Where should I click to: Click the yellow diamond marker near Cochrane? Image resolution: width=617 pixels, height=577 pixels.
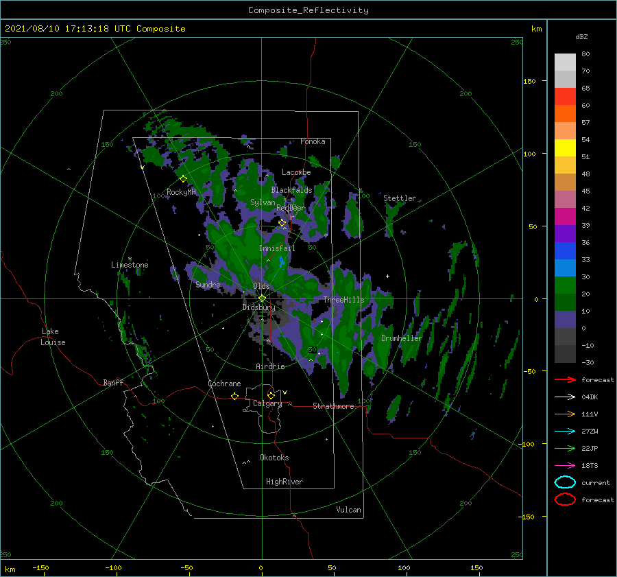pyautogui.click(x=234, y=396)
